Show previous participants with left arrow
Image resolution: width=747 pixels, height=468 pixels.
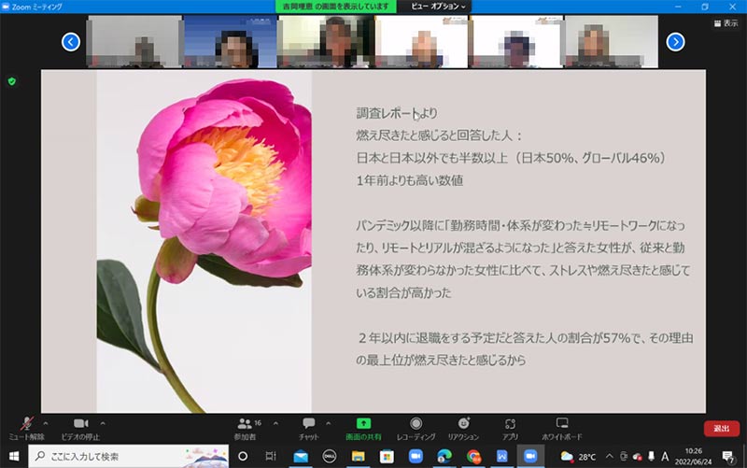click(71, 42)
